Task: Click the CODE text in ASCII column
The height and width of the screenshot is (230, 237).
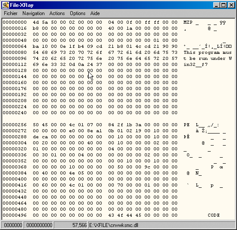Action: pyautogui.click(x=214, y=215)
